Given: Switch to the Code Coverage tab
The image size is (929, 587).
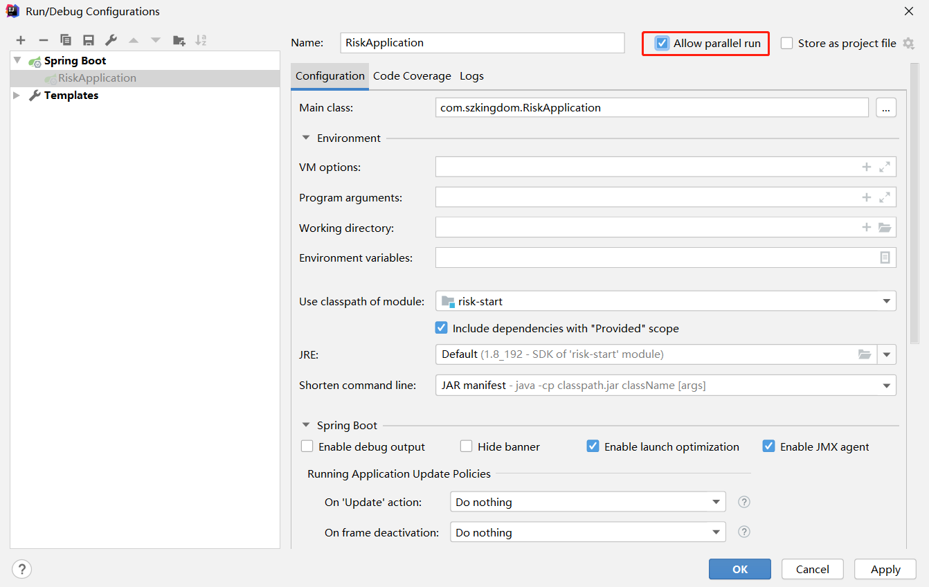Looking at the screenshot, I should coord(412,76).
